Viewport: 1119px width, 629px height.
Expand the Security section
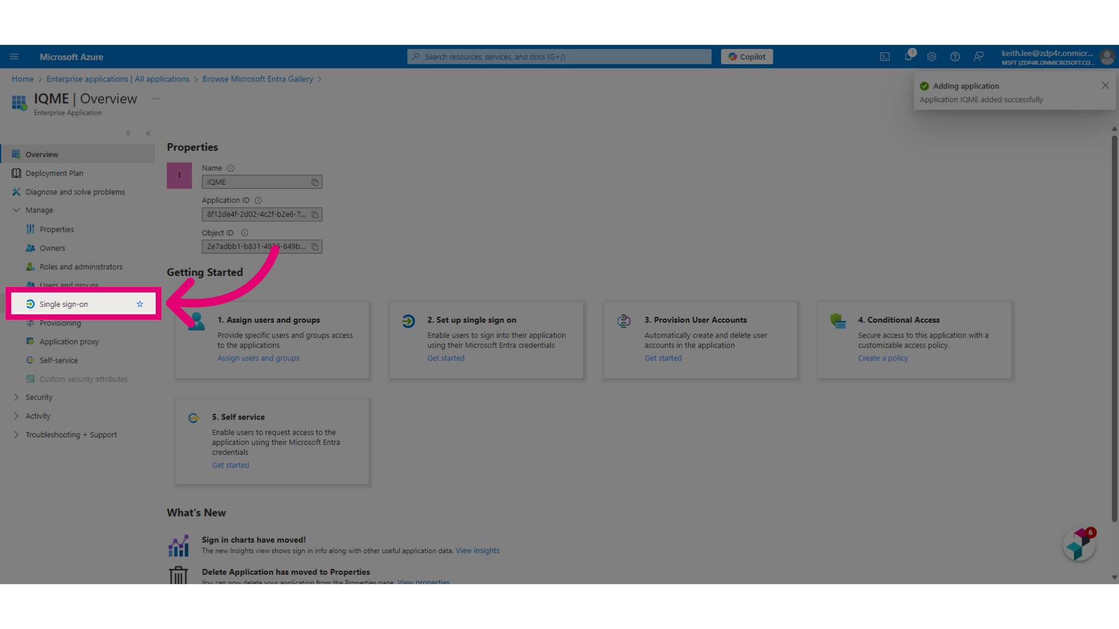16,397
